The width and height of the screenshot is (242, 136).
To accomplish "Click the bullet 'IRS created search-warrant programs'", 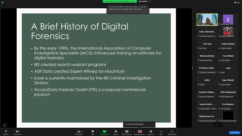I will [x=70, y=65].
